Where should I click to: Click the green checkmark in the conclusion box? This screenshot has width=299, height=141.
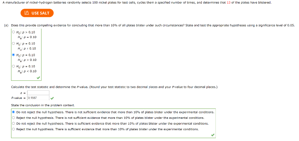coord(213,135)
